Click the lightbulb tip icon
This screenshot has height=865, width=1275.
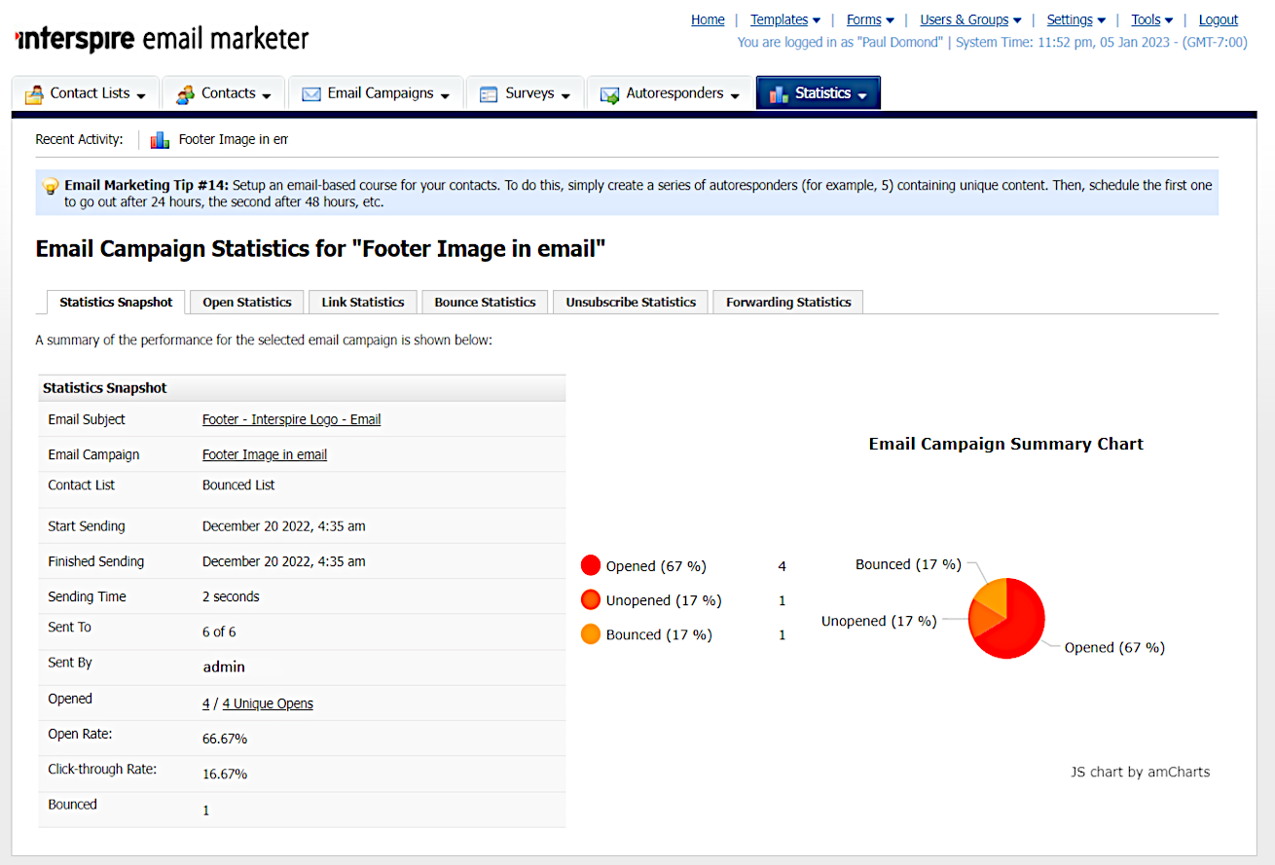pyautogui.click(x=51, y=185)
